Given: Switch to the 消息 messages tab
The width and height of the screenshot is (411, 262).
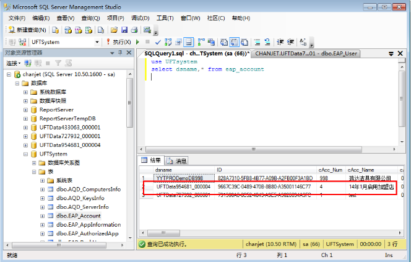Looking at the screenshot, I should 177,160.
